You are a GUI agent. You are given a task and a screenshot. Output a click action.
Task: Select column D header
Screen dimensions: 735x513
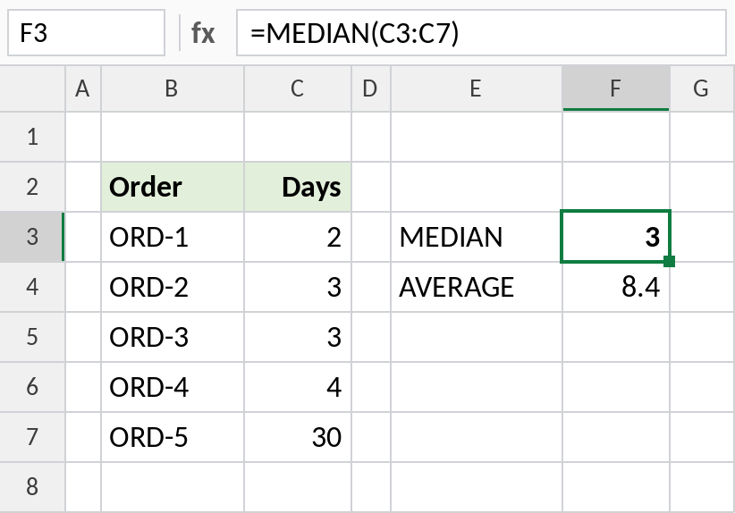tap(371, 88)
